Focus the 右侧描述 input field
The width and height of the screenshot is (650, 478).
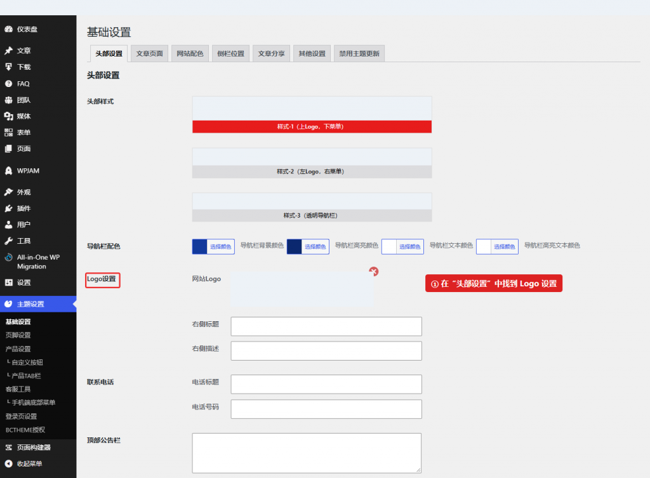click(x=326, y=351)
